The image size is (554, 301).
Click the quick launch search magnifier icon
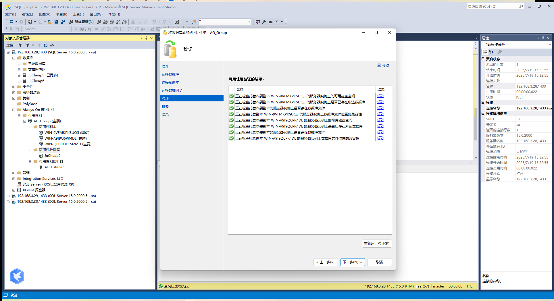(521, 6)
